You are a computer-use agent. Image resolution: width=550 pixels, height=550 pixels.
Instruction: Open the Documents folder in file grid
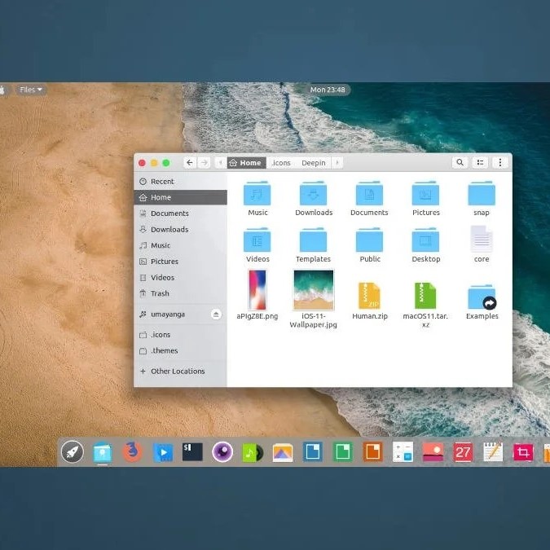(x=369, y=193)
